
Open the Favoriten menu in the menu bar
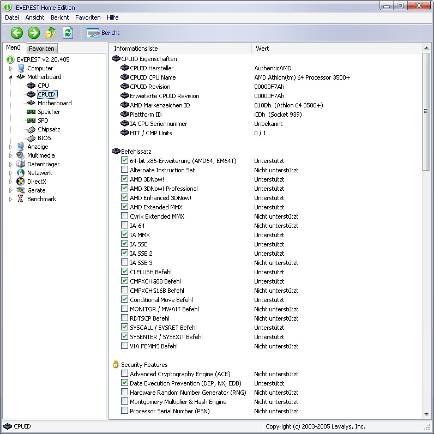tap(88, 17)
